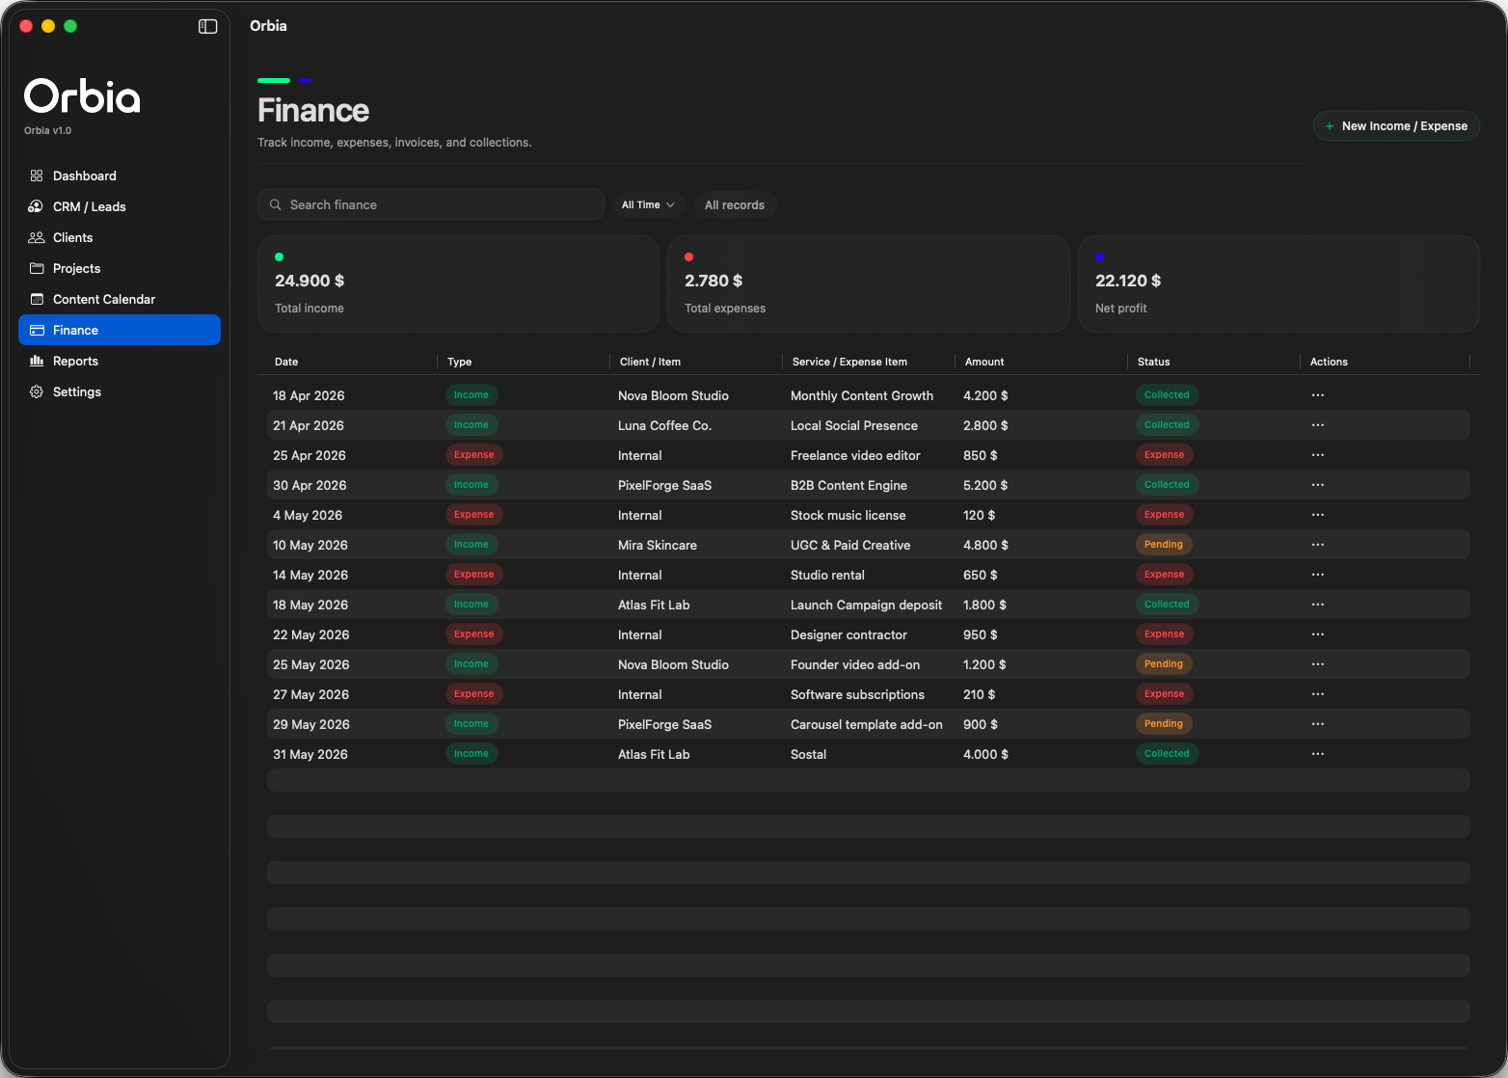Screen dimensions: 1508x1078
Task: Open actions for Software subscriptions row
Action: (1318, 694)
